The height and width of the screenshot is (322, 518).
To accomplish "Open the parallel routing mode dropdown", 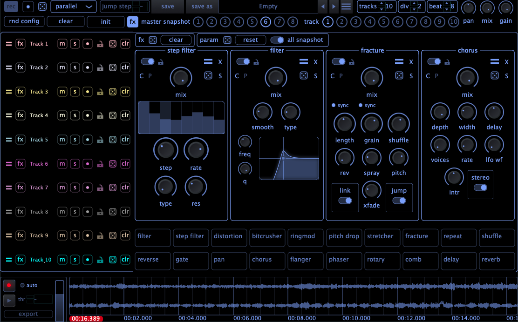I will (x=73, y=7).
